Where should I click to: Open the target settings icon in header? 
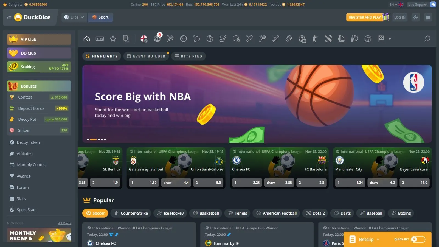(x=416, y=17)
